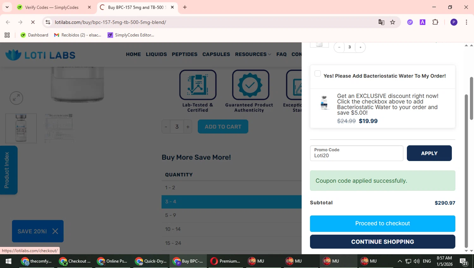Open the Dashboard bookmark
474x268 pixels.
tap(34, 35)
